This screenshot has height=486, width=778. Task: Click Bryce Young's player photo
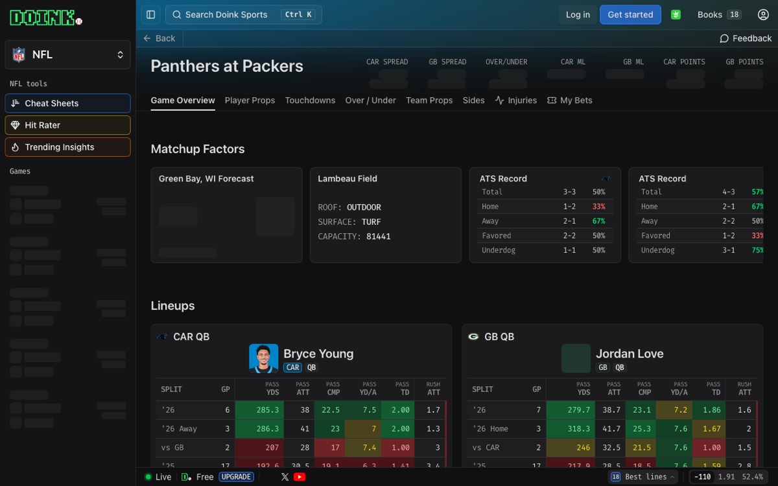click(x=263, y=358)
